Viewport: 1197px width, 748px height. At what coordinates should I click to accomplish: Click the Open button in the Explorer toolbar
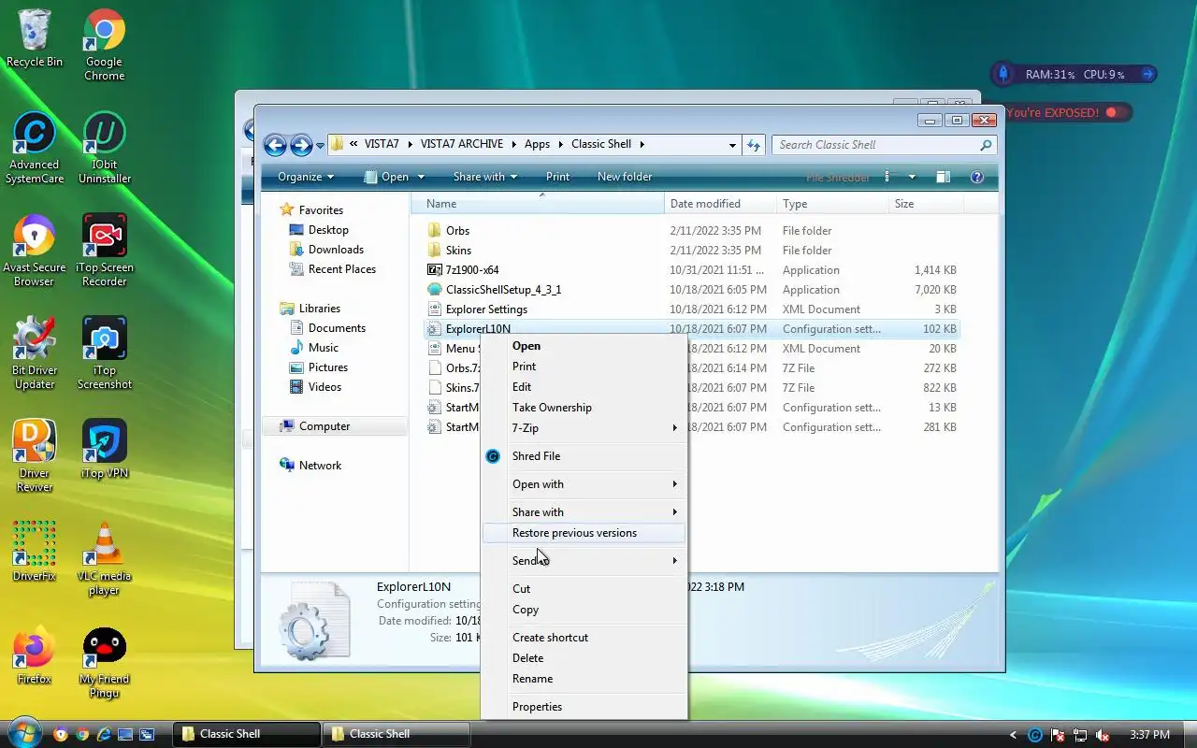coord(387,177)
